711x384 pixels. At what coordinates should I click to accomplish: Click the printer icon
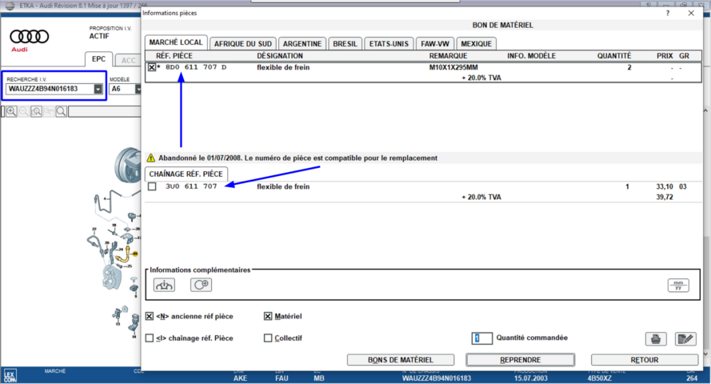point(656,338)
